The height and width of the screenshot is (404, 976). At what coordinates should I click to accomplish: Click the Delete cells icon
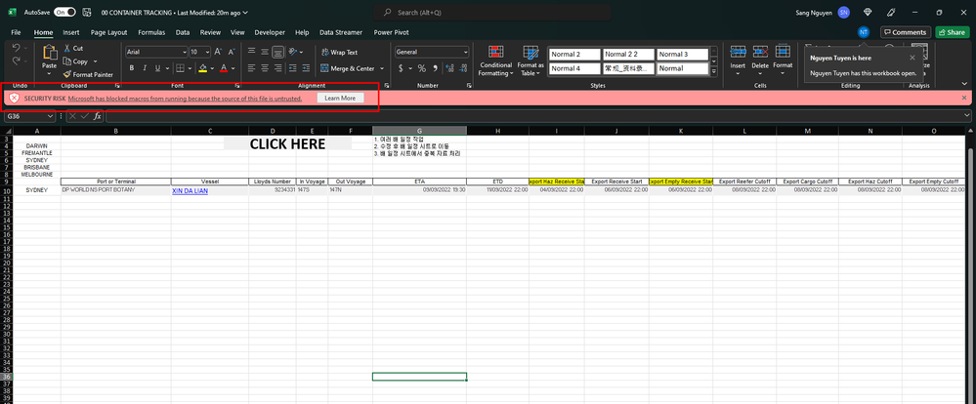(x=760, y=52)
